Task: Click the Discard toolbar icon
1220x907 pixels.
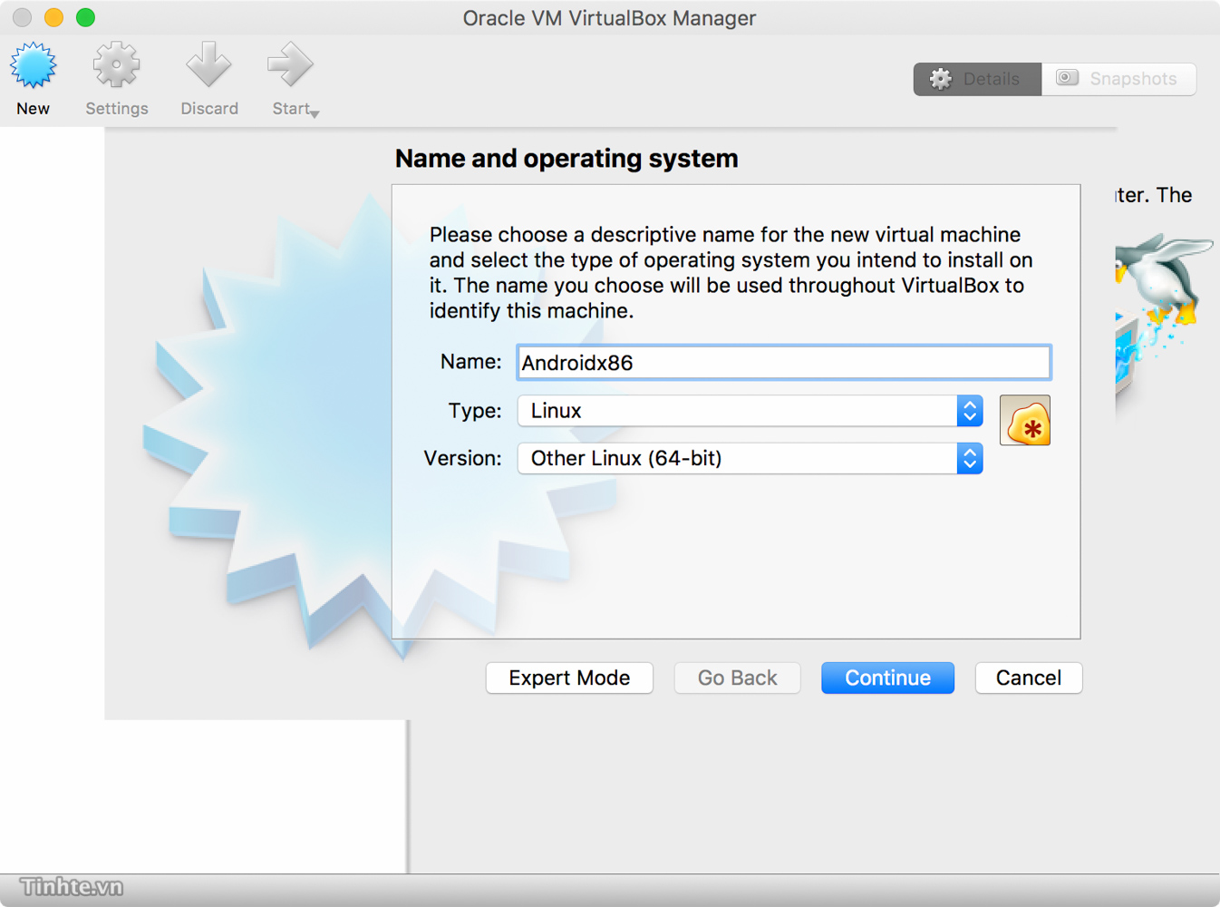Action: pos(209,65)
